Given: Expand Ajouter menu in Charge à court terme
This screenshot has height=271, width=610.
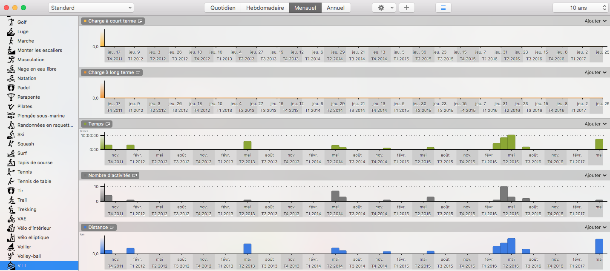Looking at the screenshot, I should [595, 21].
